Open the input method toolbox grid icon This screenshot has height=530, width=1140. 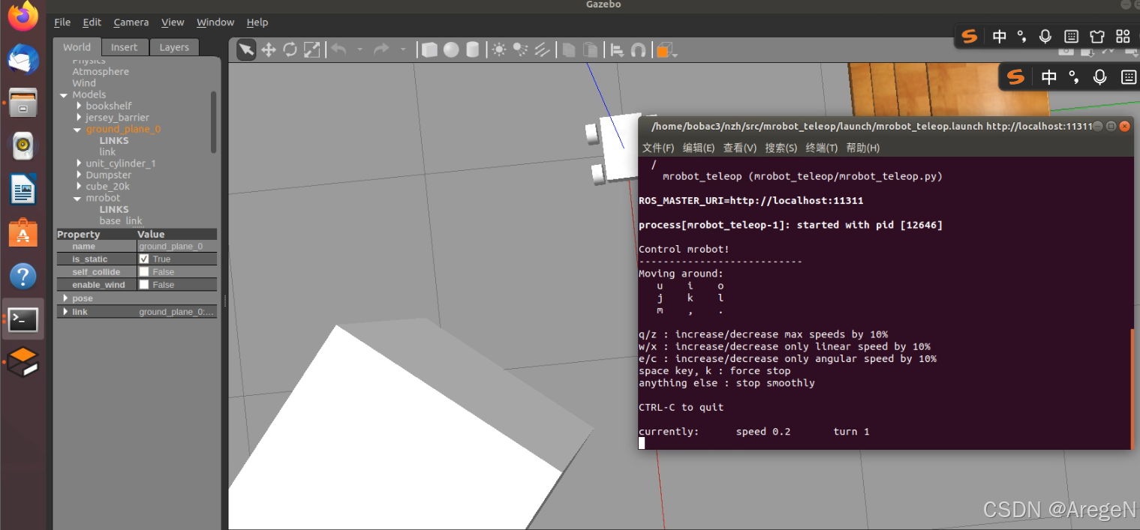tap(1123, 36)
